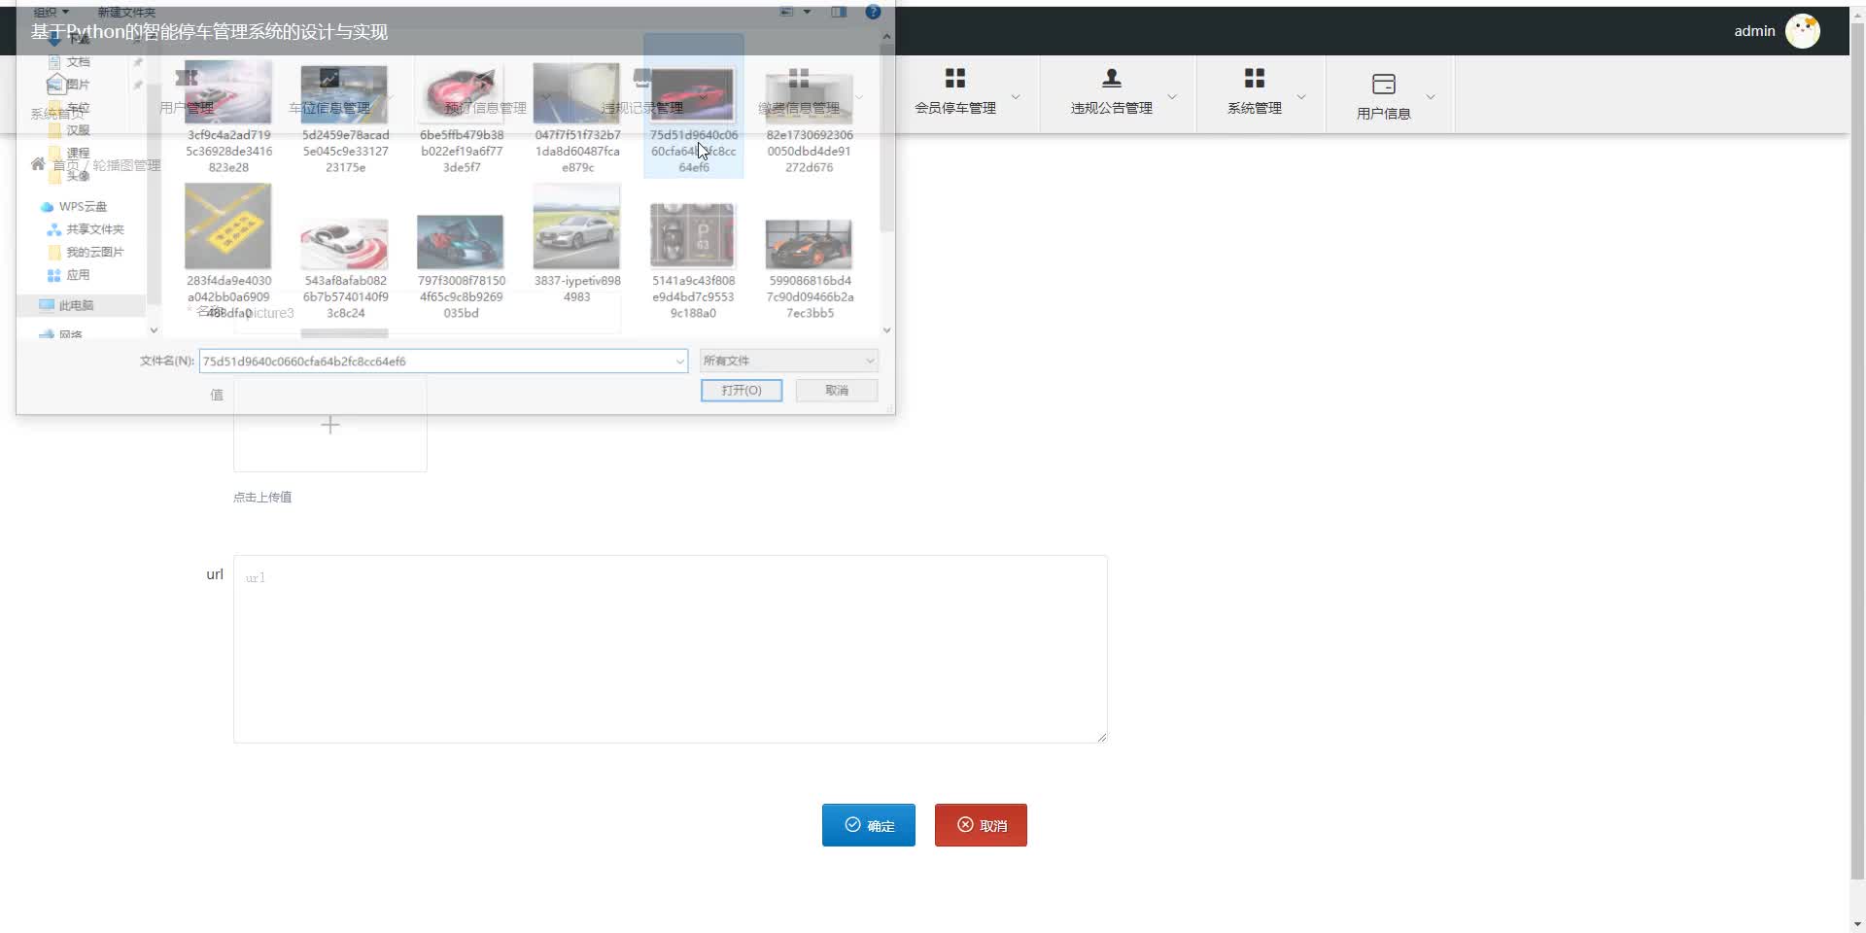Click the sidebar scroll-down arrow in file dialog
1866x933 pixels.
tap(154, 330)
